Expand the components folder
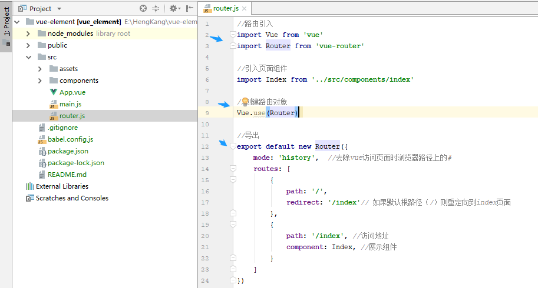 point(40,81)
